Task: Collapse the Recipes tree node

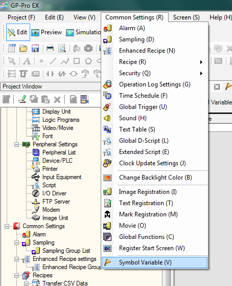Action: [16, 276]
